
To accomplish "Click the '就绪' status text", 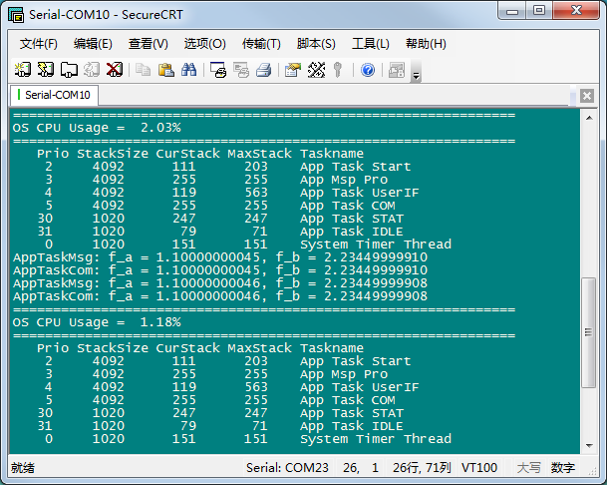I will click(x=23, y=468).
